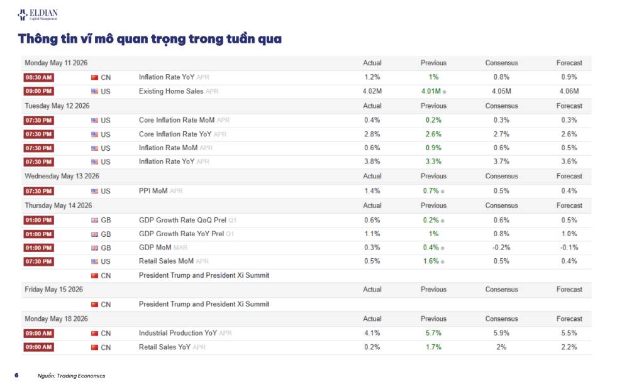
Task: Click the revision dot next to PPI previous 0.7%
Action: coord(442,192)
